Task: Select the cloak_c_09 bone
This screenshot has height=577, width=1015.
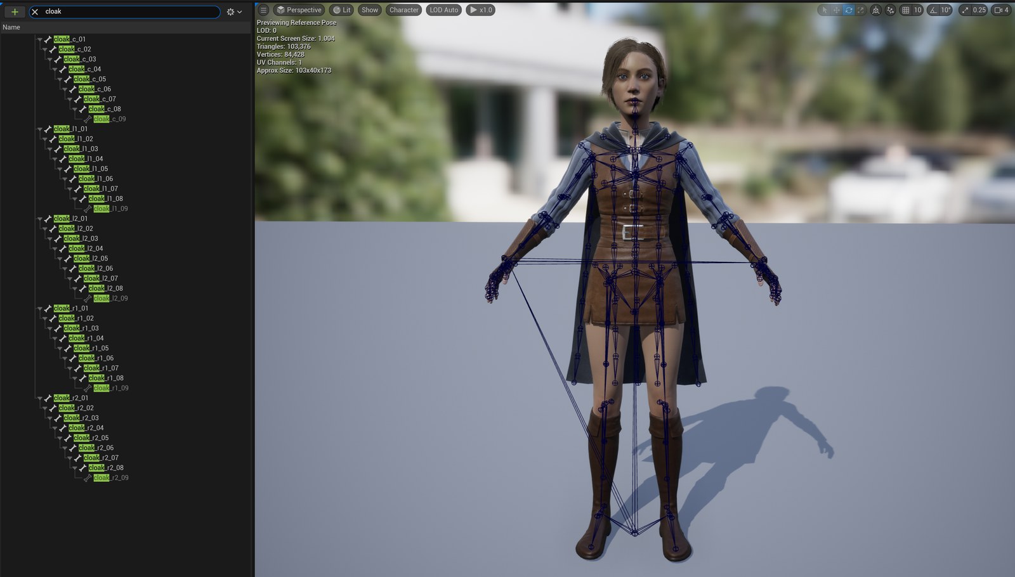Action: click(110, 119)
